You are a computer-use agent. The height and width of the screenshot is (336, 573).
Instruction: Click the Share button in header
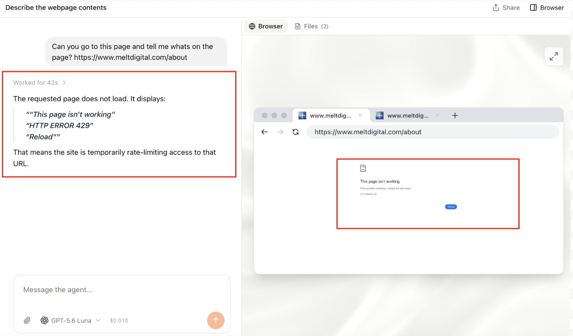(506, 8)
